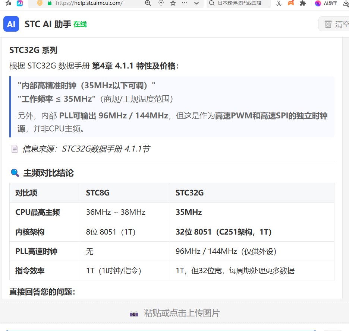Click the 清空 clear chat button
349x331 pixels.
click(334, 24)
